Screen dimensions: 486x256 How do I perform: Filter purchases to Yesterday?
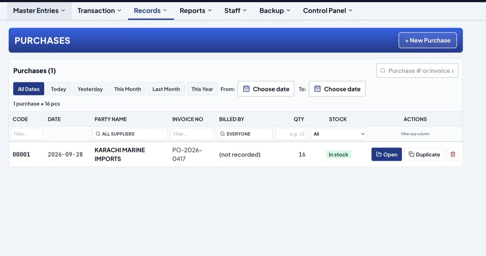pyautogui.click(x=90, y=89)
